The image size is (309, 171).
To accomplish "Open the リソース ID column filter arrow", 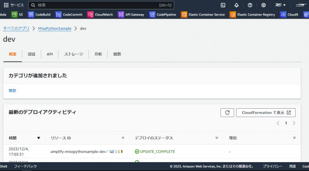I will tap(123, 138).
